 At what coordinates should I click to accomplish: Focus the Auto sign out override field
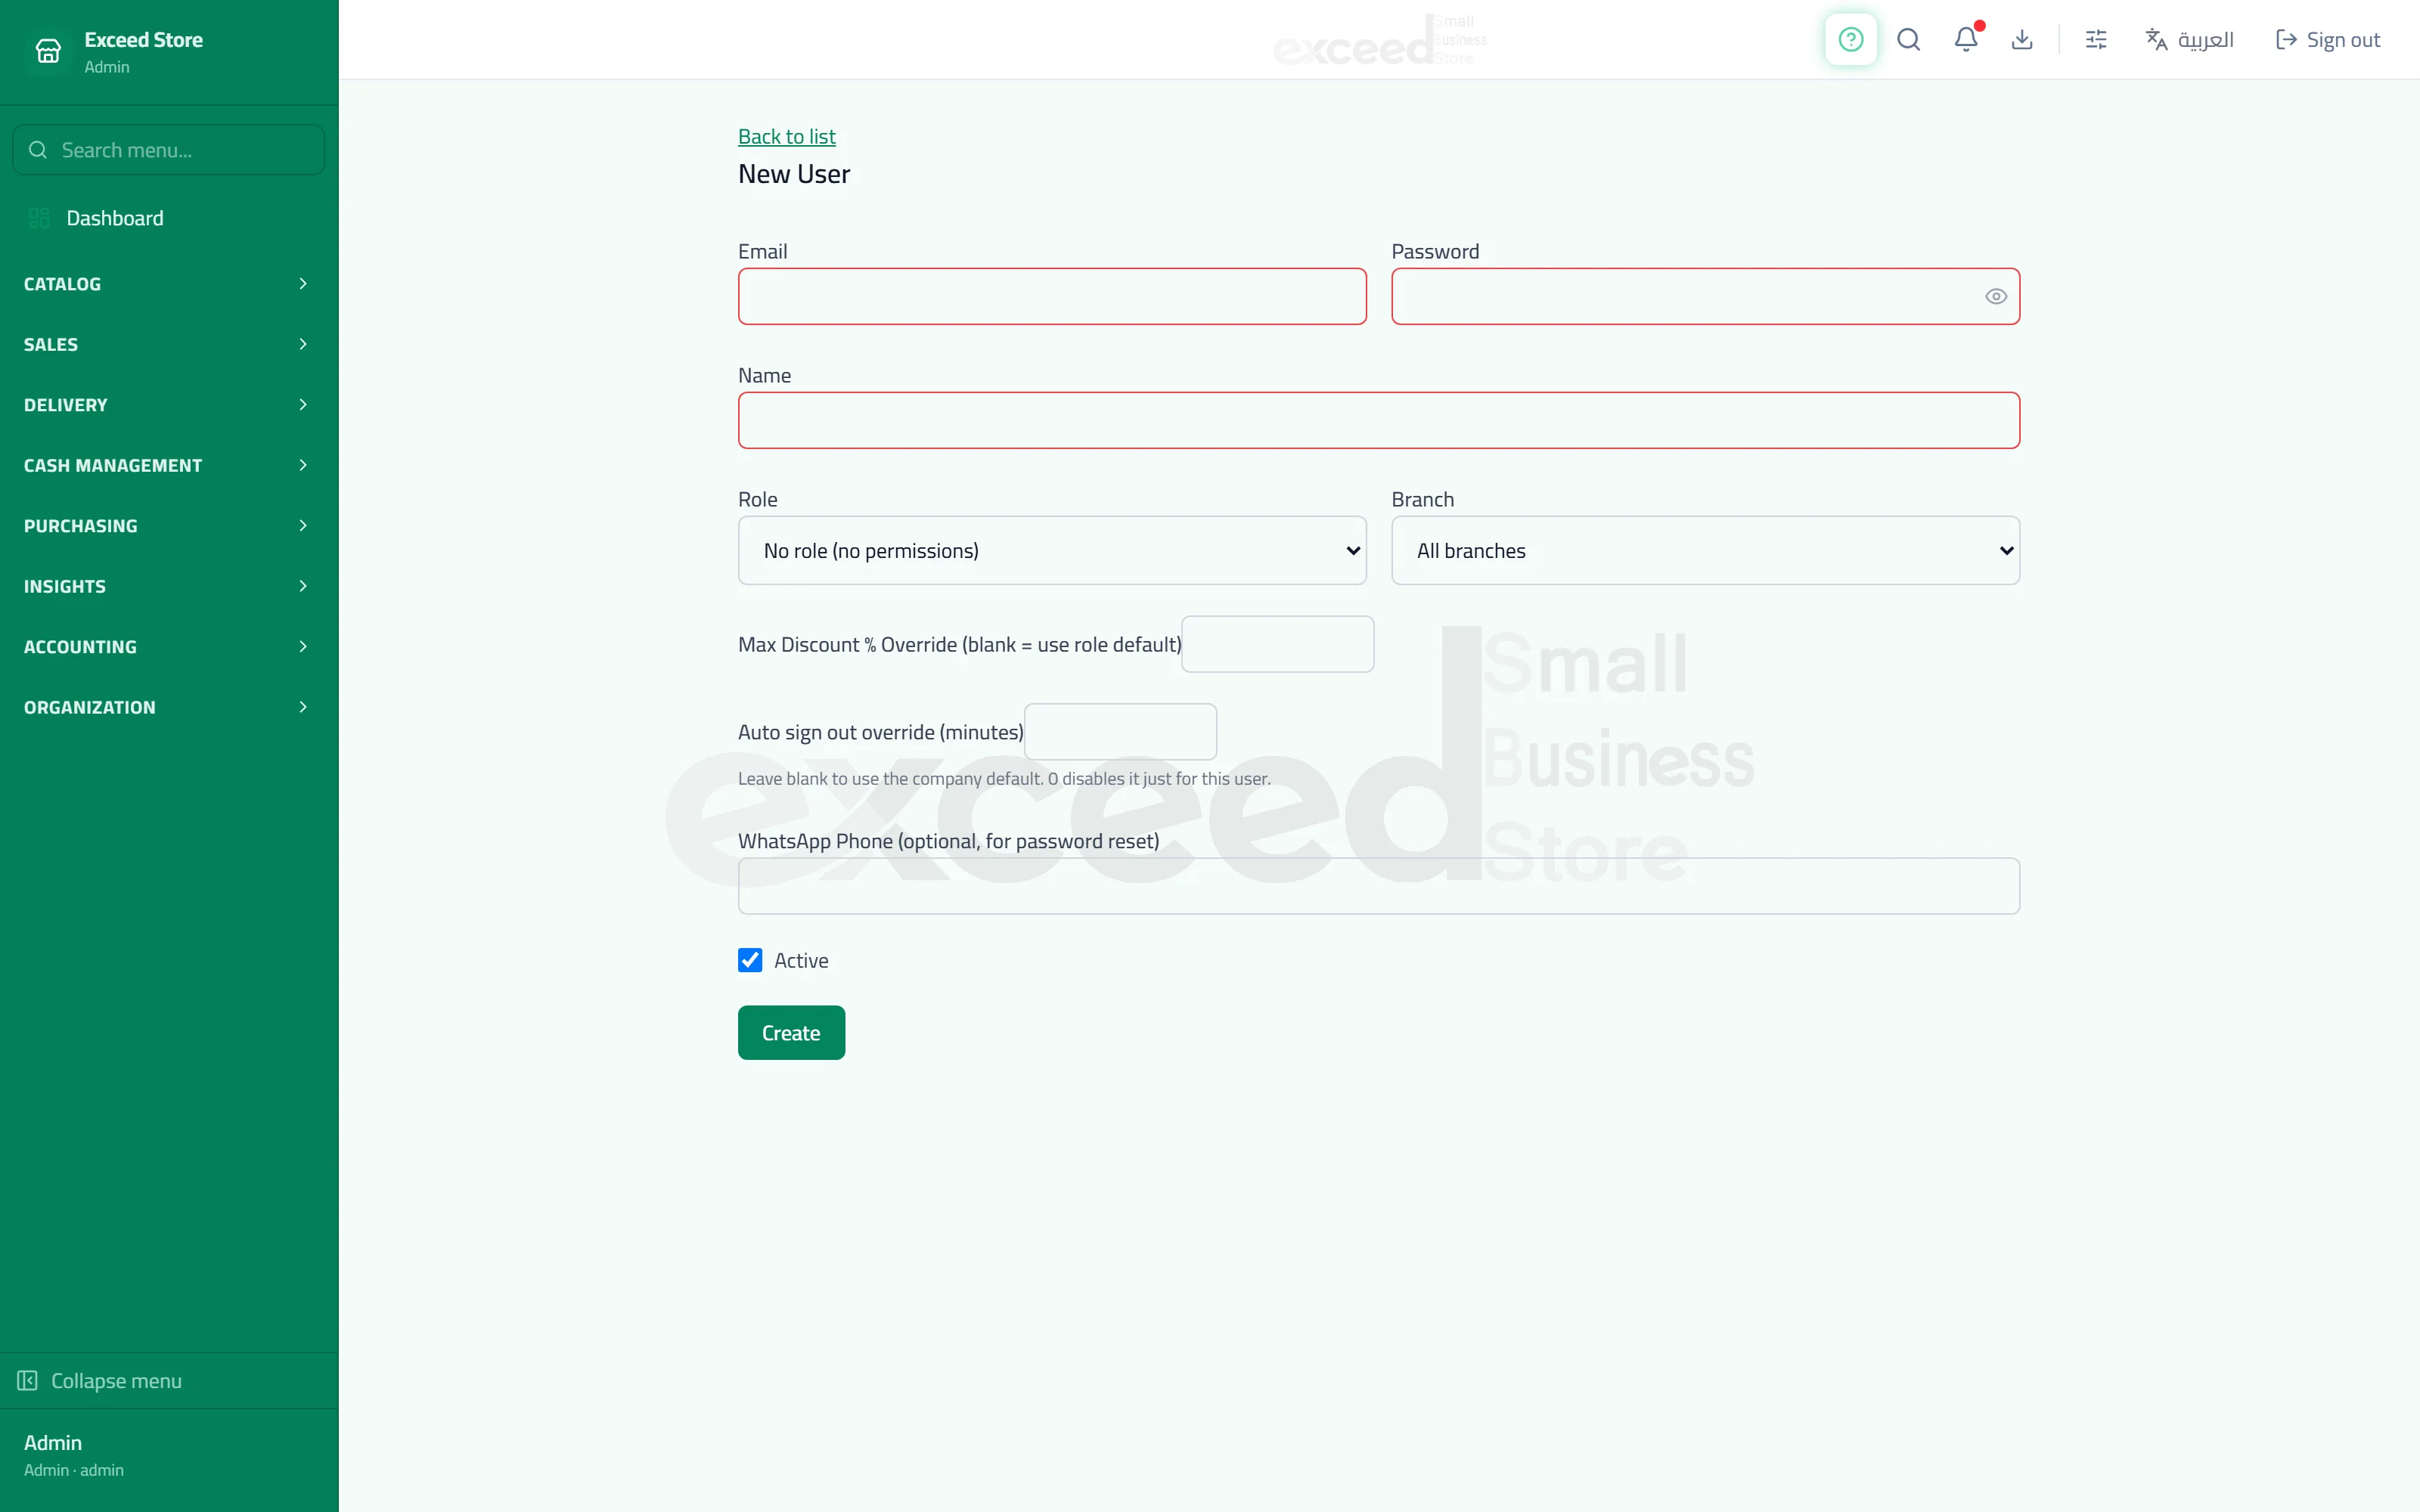[x=1120, y=732]
